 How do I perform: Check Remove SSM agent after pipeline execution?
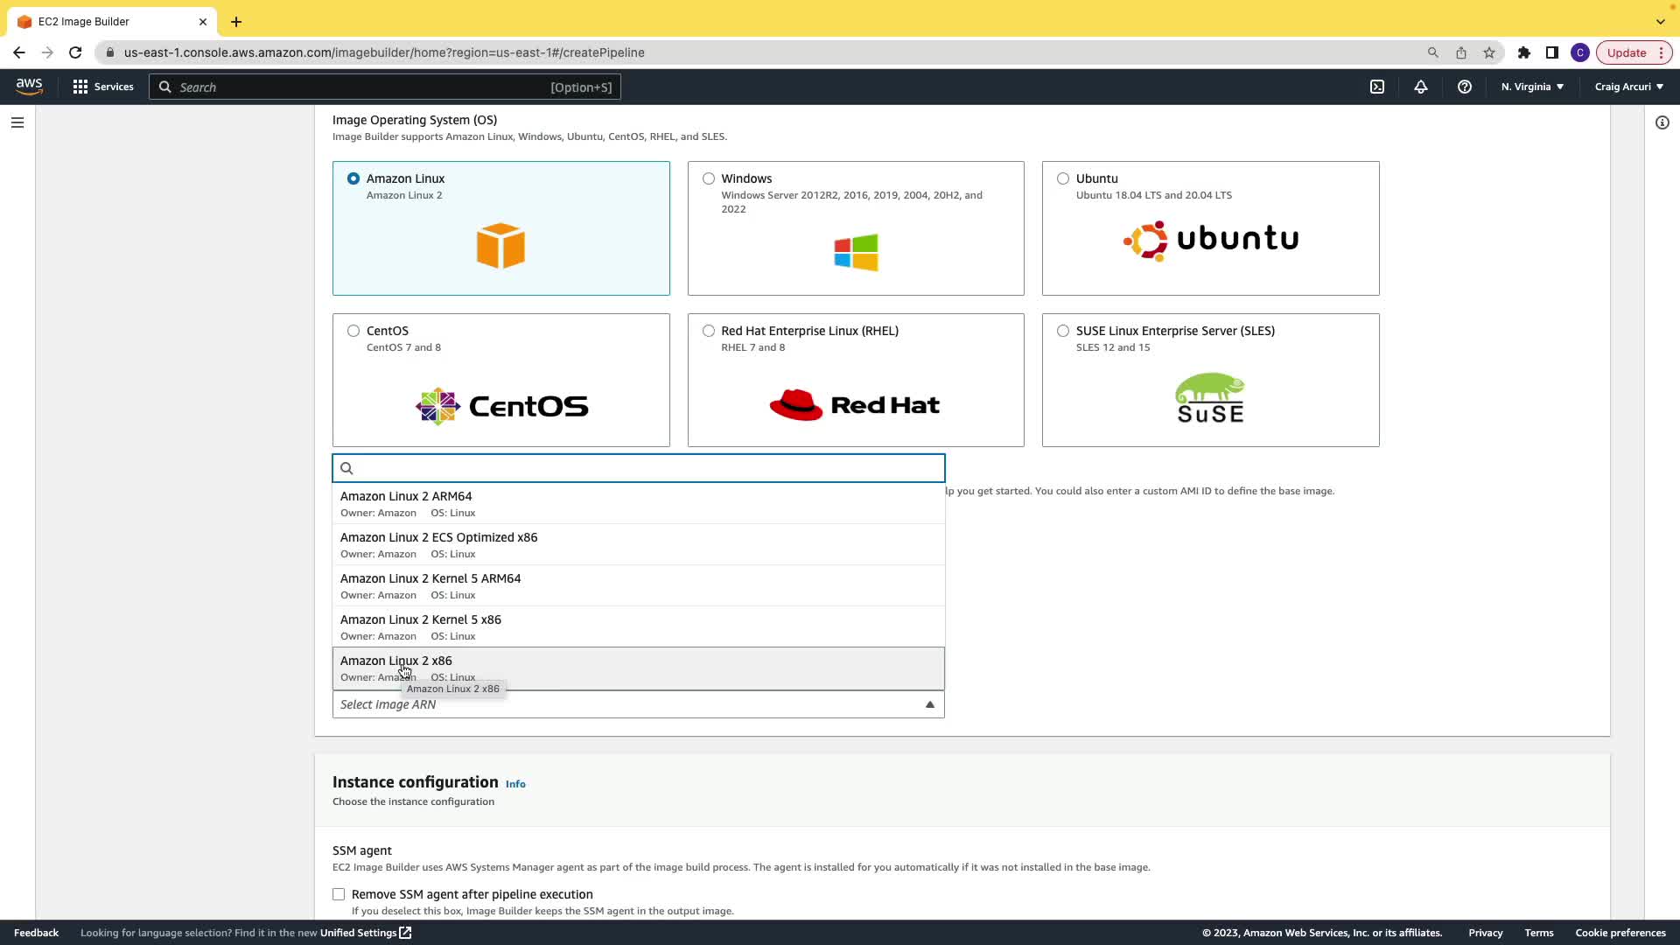(x=339, y=894)
